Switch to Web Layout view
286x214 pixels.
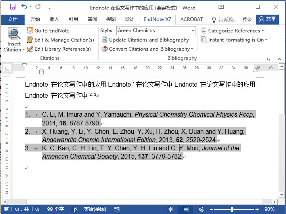tap(201, 210)
